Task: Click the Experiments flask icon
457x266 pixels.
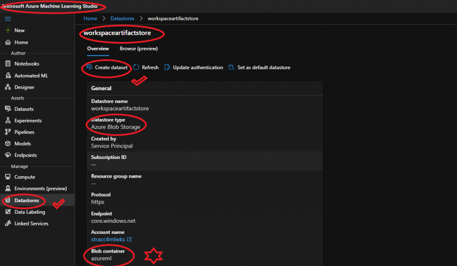Action: [8, 121]
